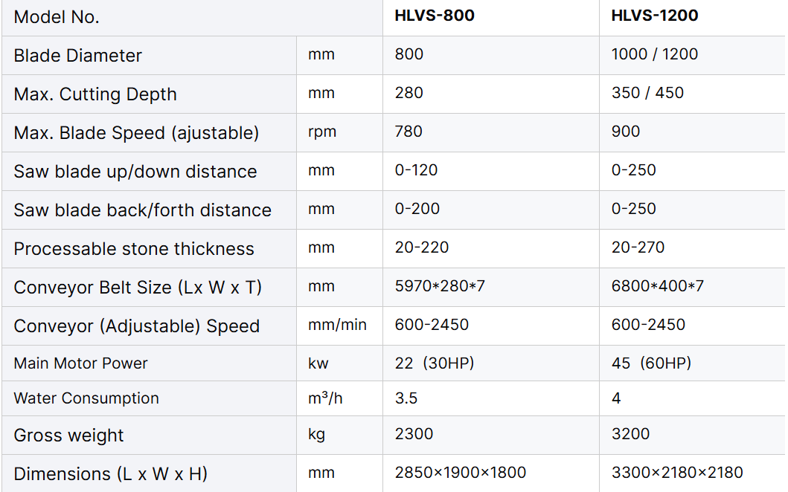The width and height of the screenshot is (788, 492).
Task: Select the Max. Cutting Depth label
Action: (95, 94)
